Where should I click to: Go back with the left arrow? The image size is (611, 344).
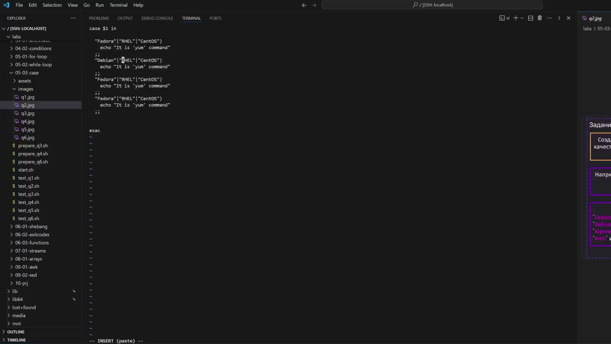tap(304, 5)
